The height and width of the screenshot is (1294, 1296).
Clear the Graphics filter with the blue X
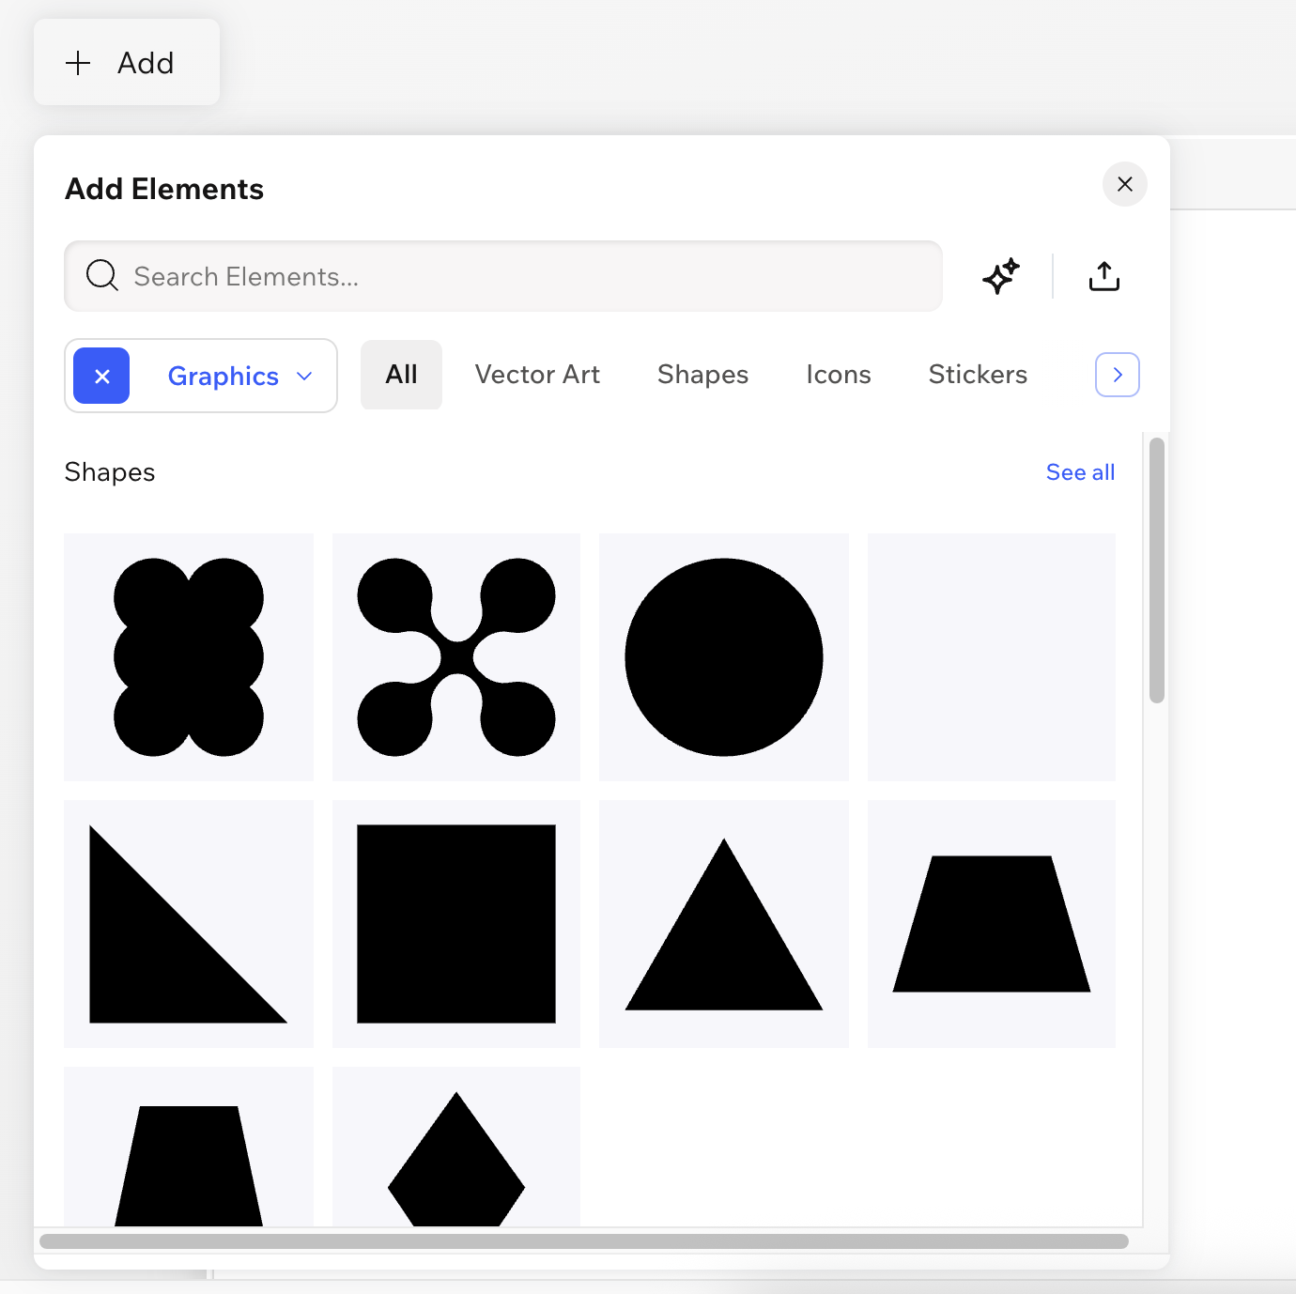coord(102,376)
